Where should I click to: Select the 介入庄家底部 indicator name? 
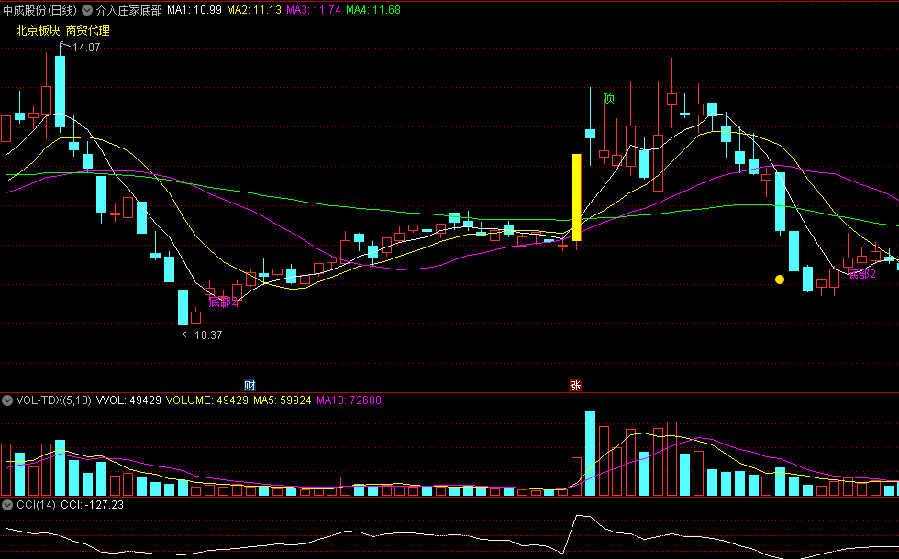(129, 10)
